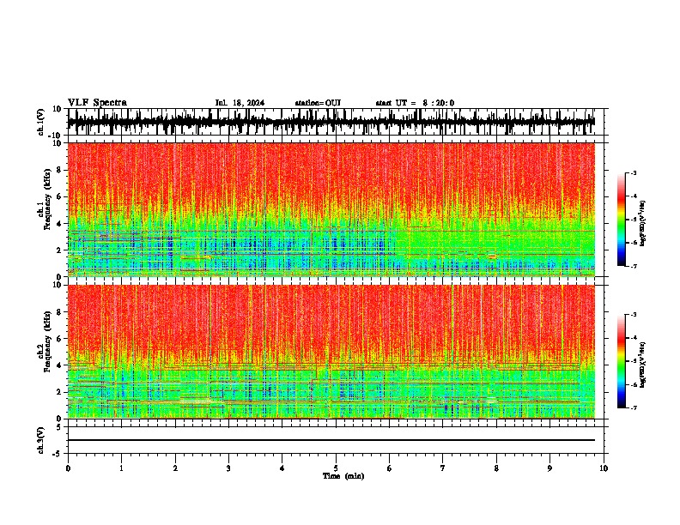Image resolution: width=680 pixels, height=525 pixels.
Task: Click time axis tick label "6"
Action: coord(389,468)
